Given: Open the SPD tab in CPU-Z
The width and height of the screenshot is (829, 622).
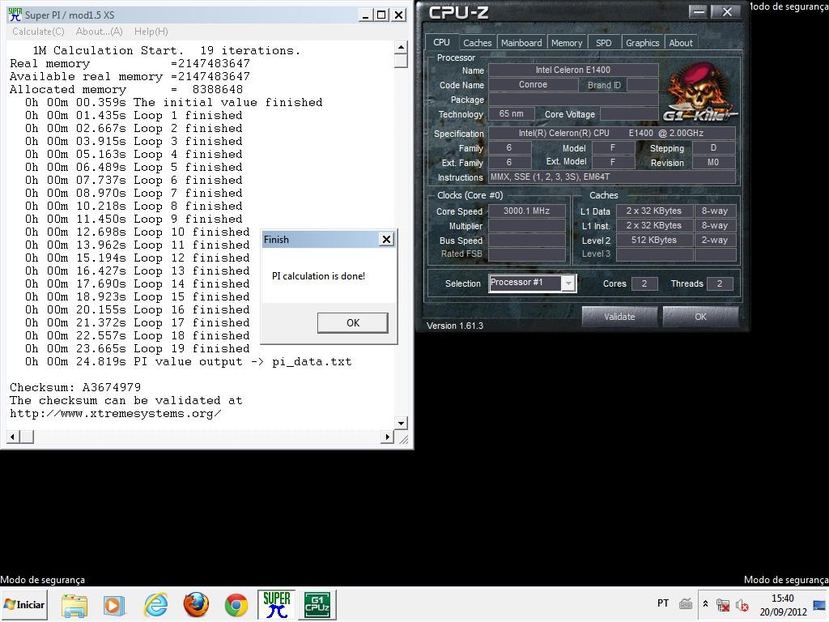Looking at the screenshot, I should tap(603, 43).
